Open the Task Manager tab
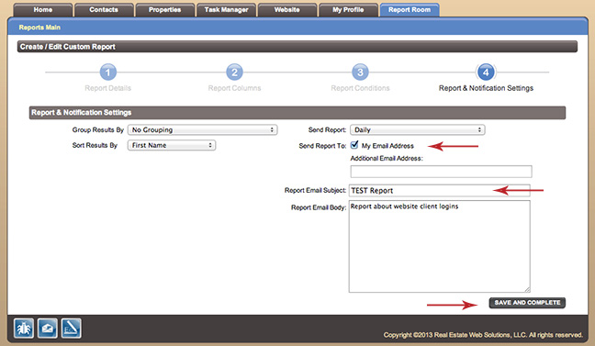This screenshot has width=595, height=346. 226,10
